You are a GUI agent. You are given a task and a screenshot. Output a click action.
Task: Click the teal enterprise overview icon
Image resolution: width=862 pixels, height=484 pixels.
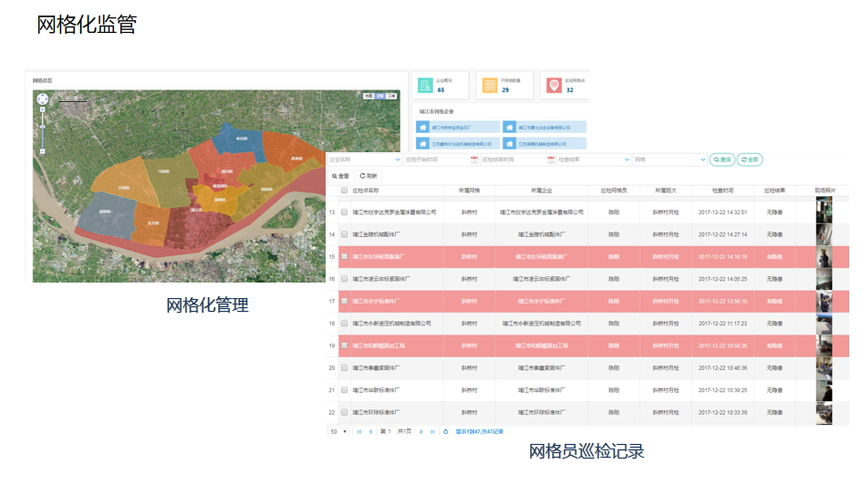click(425, 85)
